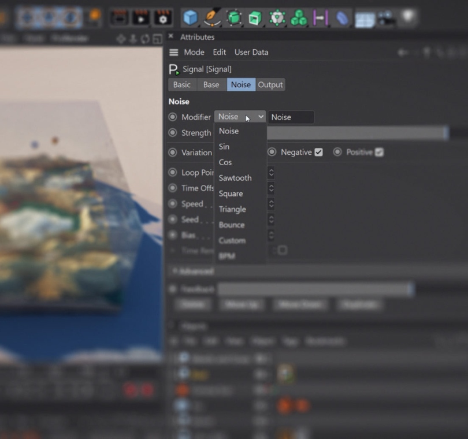This screenshot has width=468, height=439.
Task: Open Edit Render Settings clapperboard icon
Action: coord(163,18)
